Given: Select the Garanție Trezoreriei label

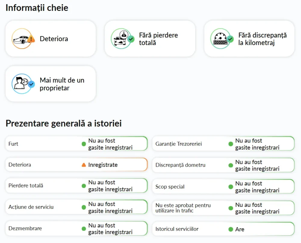Looking at the screenshot, I should [x=178, y=144].
